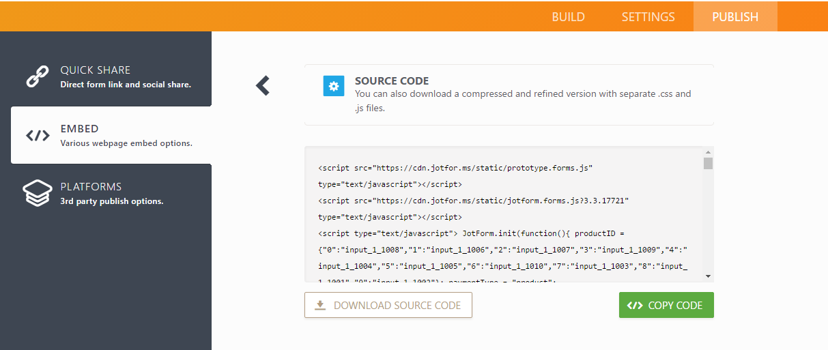828x350 pixels.
Task: Select the PUBLISH tab
Action: 735,16
